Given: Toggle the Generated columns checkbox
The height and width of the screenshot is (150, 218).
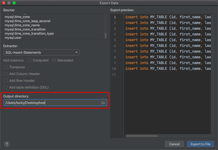Looking at the screenshot, I should click(54, 60).
